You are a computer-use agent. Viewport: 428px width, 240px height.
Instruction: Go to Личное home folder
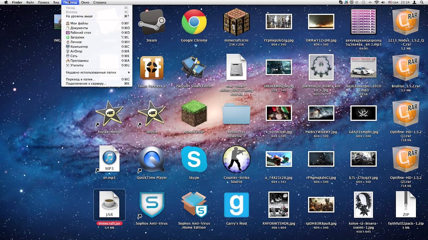point(97,42)
